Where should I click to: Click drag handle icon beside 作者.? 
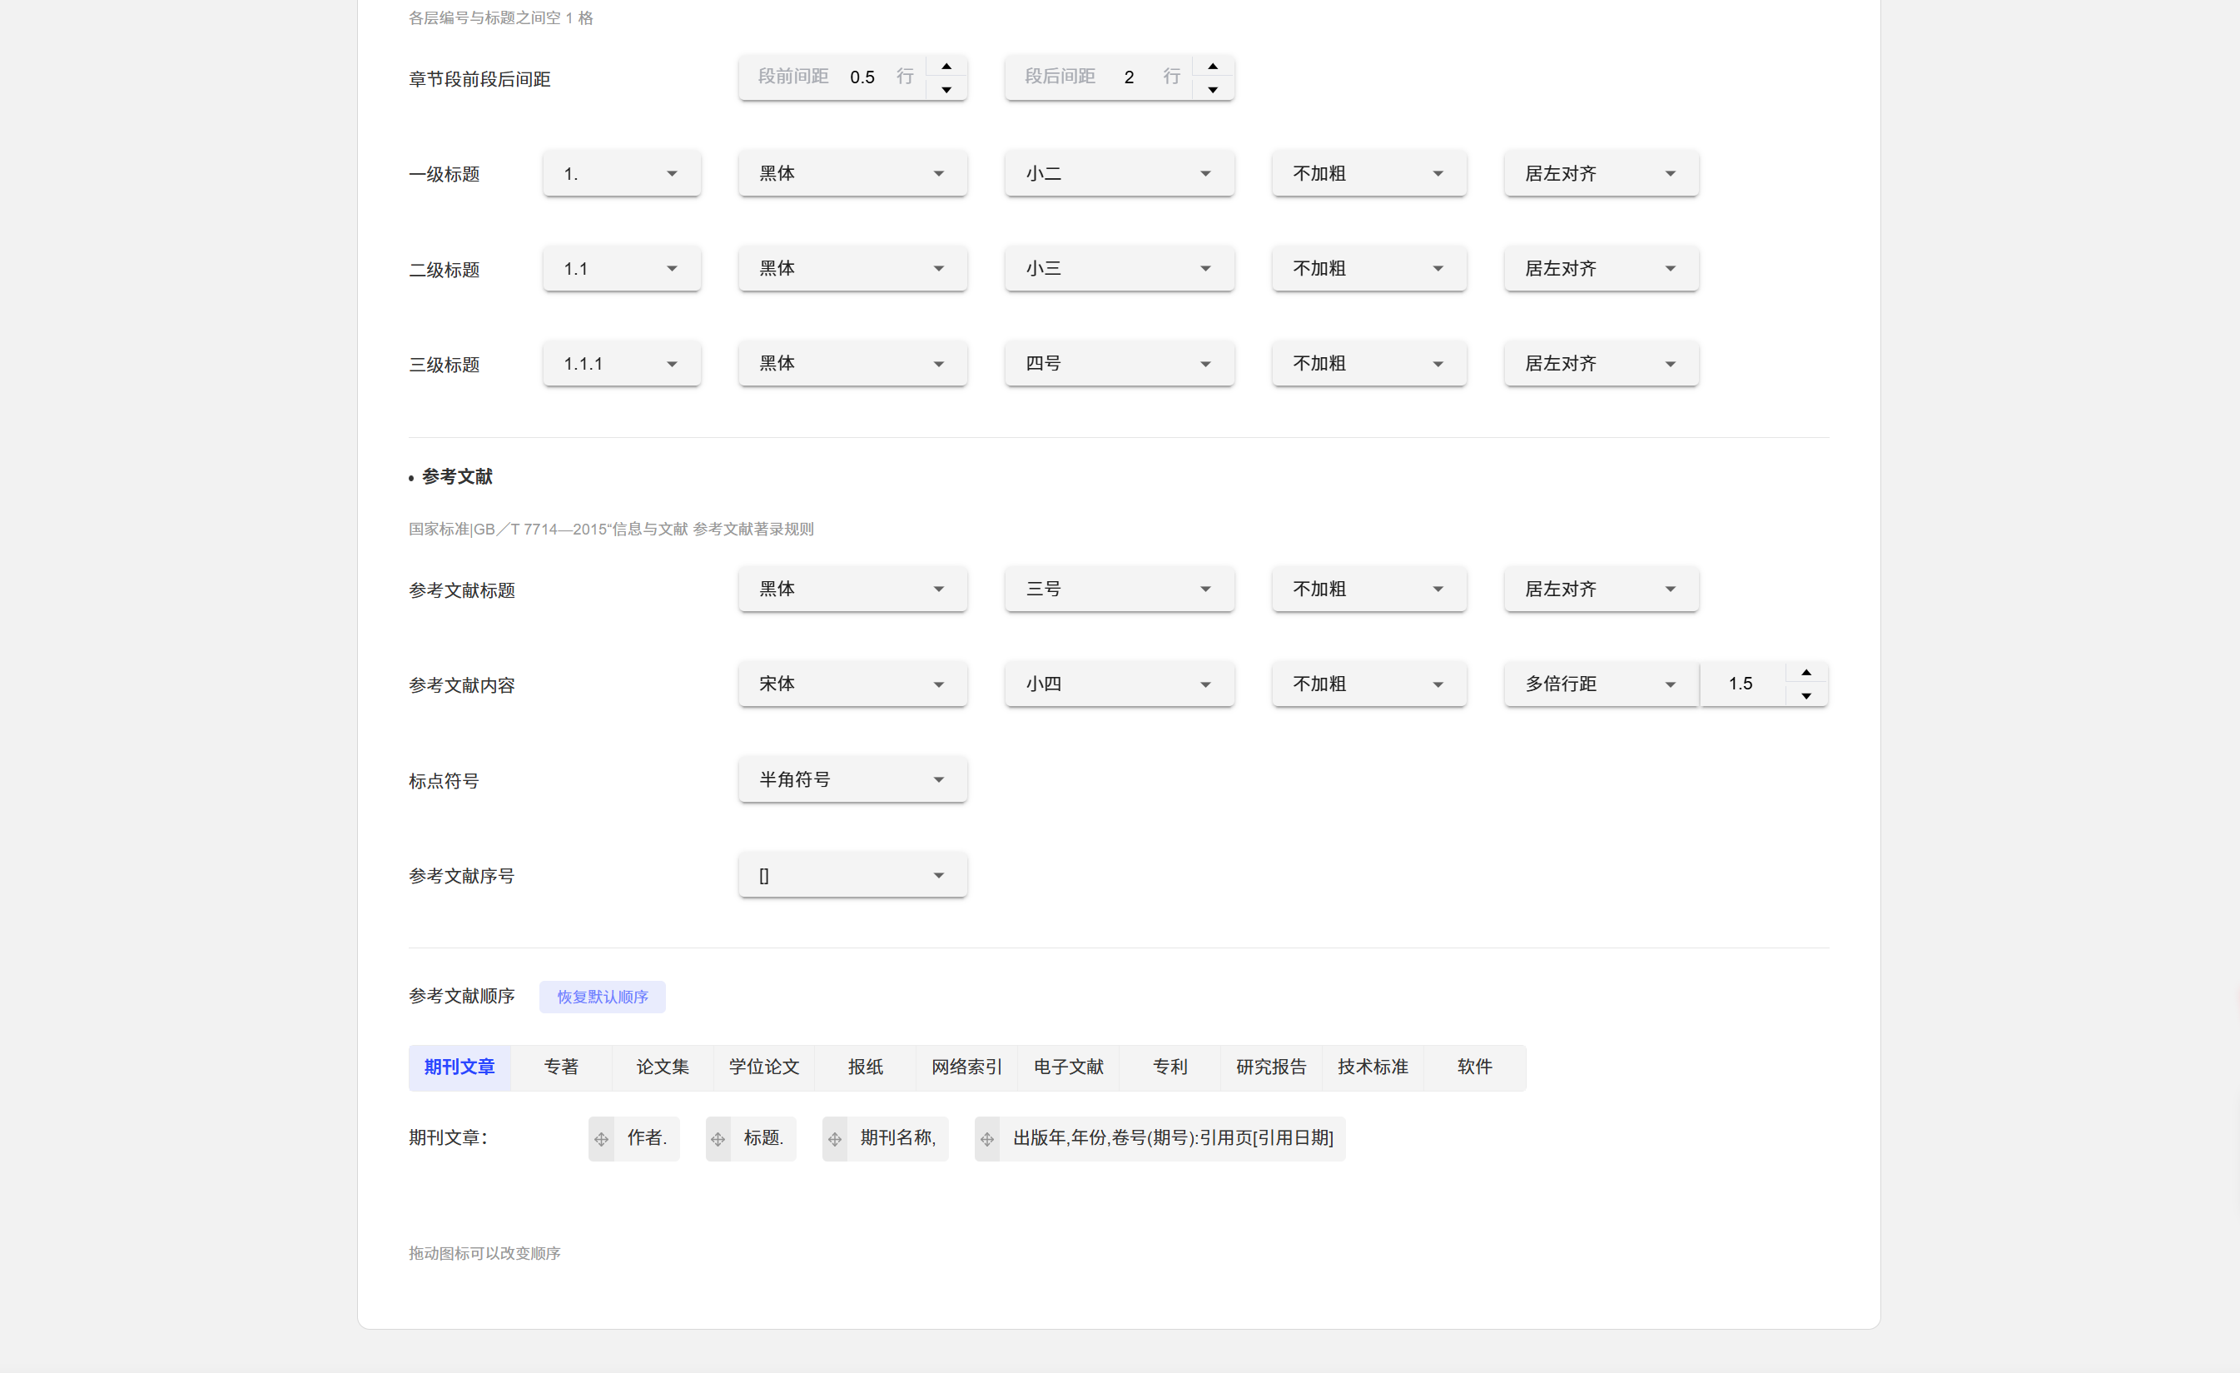[x=602, y=1138]
